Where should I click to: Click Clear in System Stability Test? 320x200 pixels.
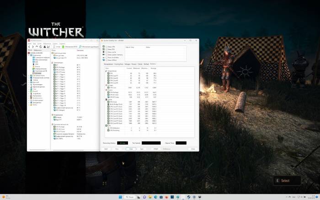pos(131,149)
